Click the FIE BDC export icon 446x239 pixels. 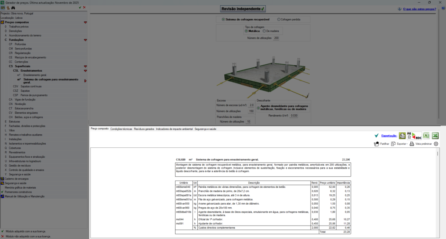pyautogui.click(x=414, y=136)
